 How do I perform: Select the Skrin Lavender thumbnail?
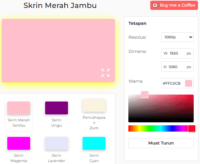coord(56,143)
